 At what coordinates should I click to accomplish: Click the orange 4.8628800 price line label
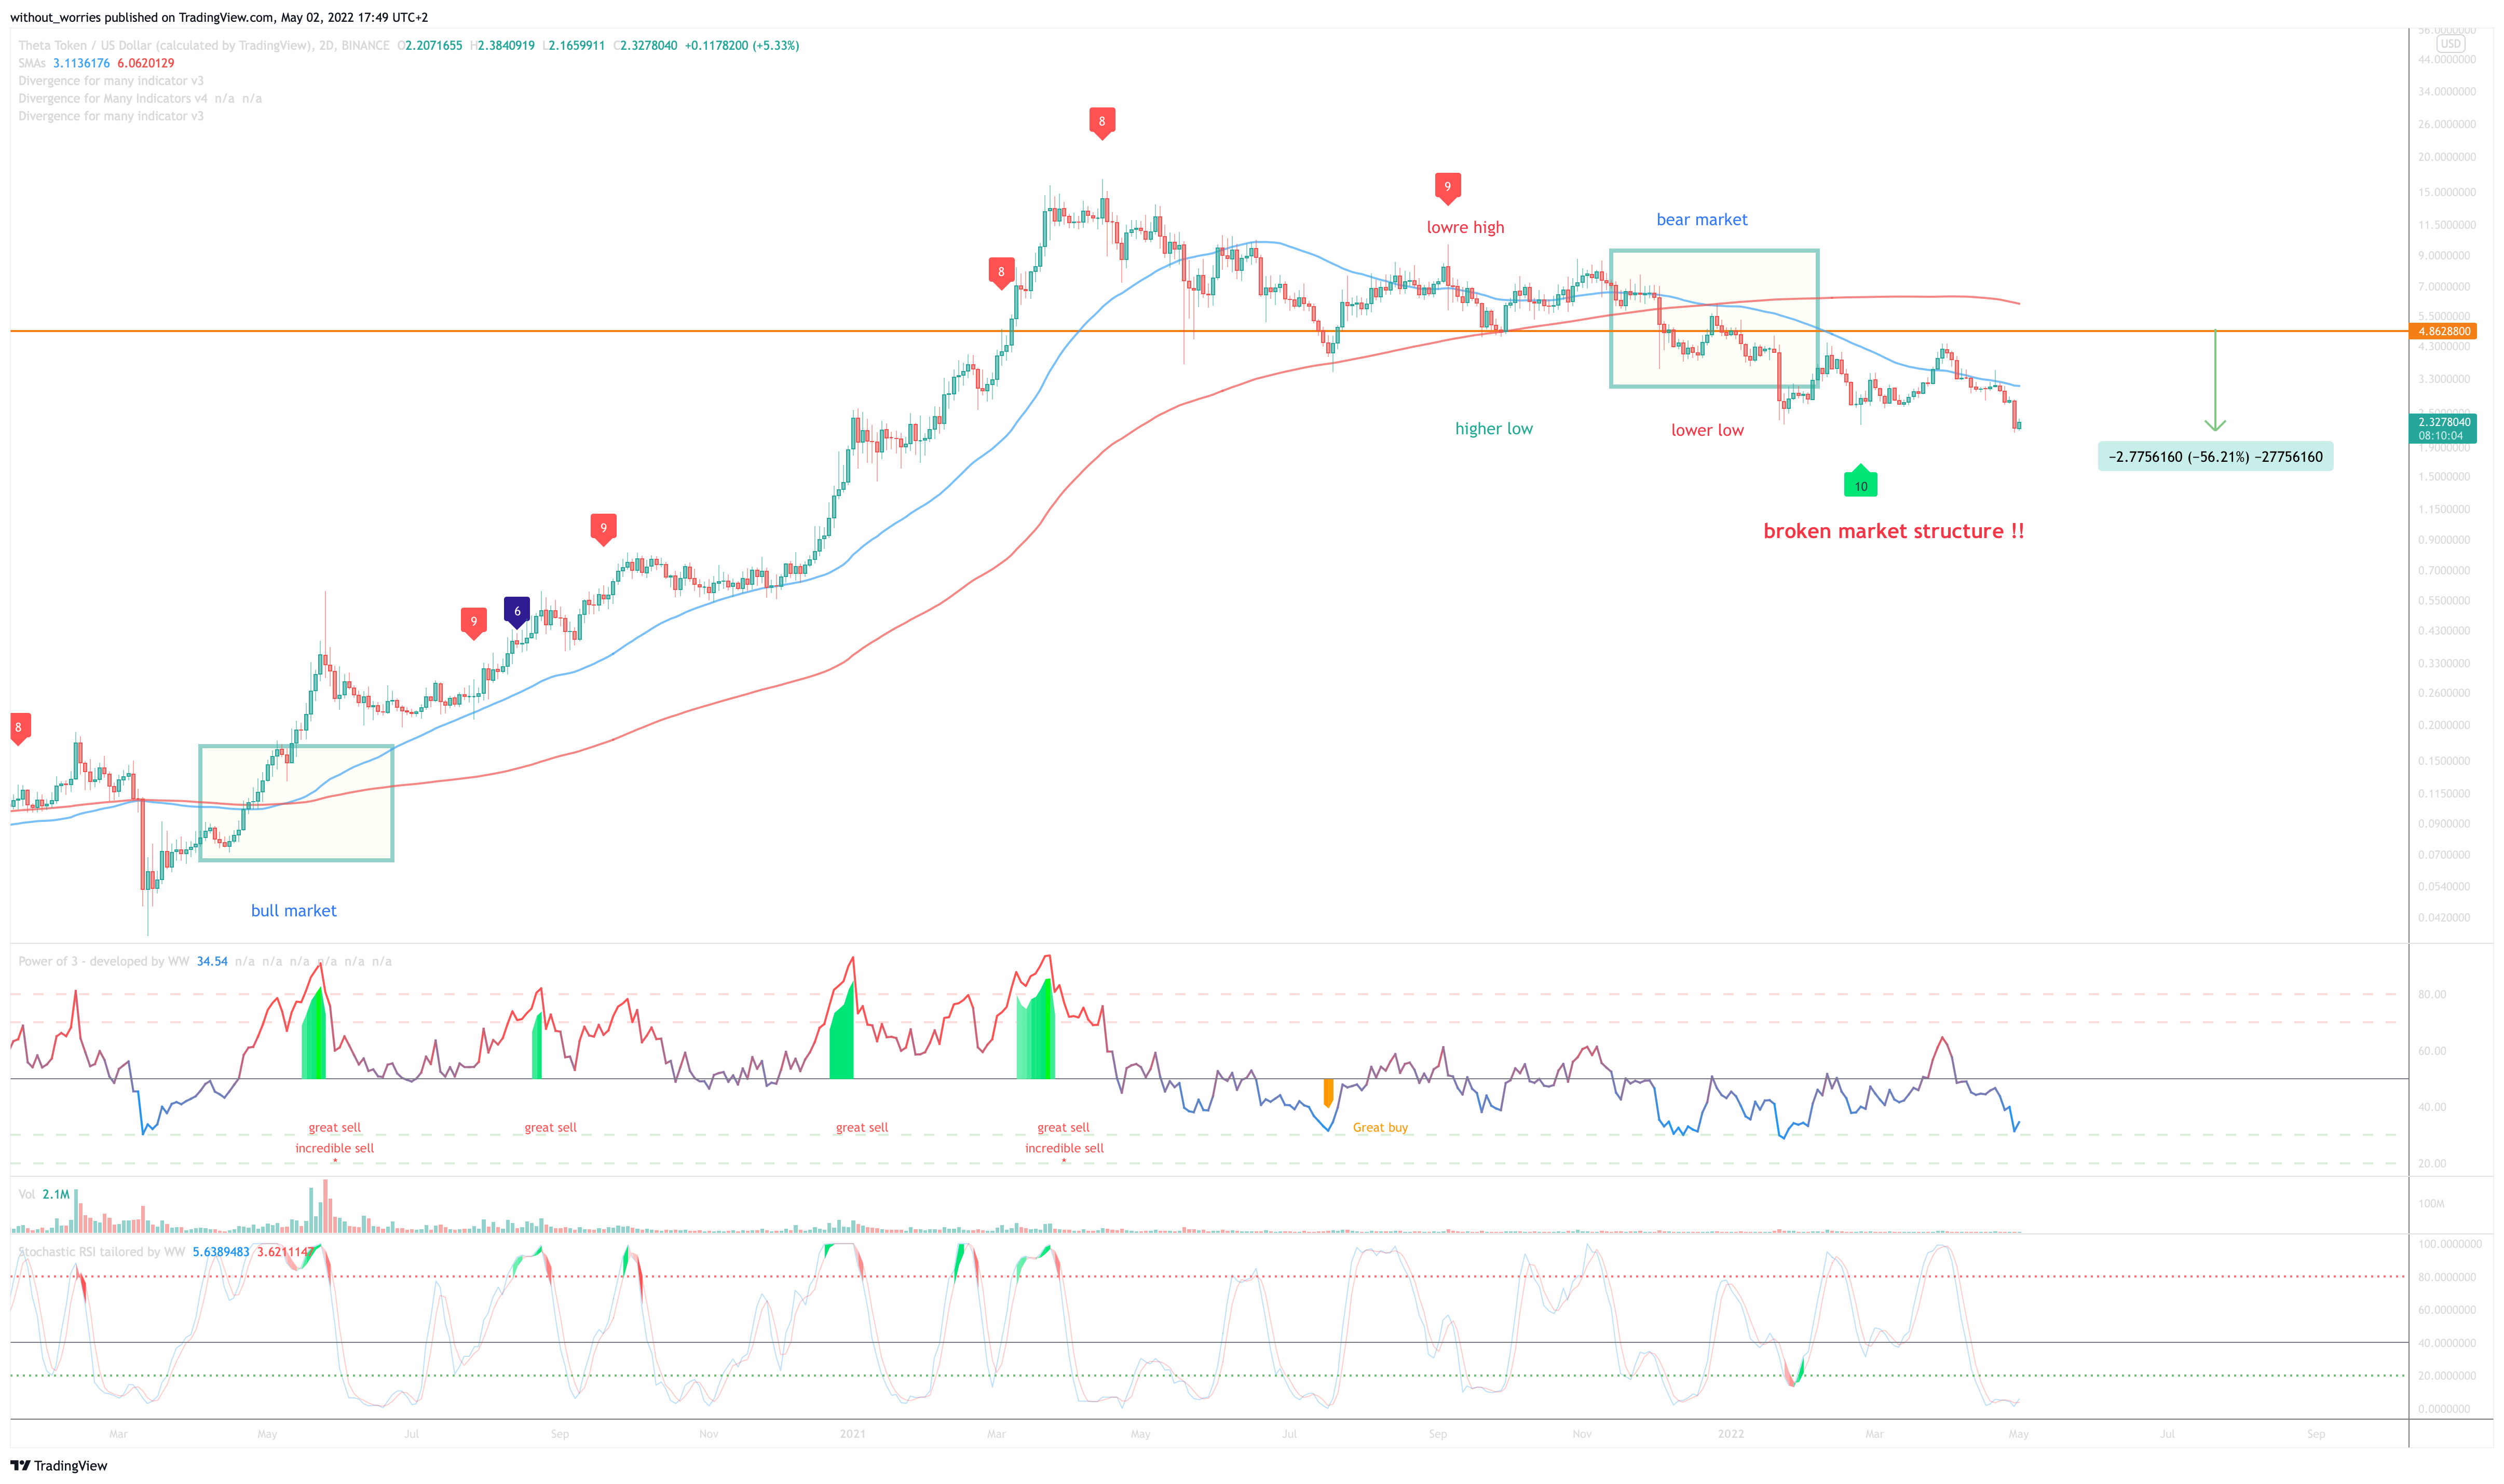(x=2443, y=331)
